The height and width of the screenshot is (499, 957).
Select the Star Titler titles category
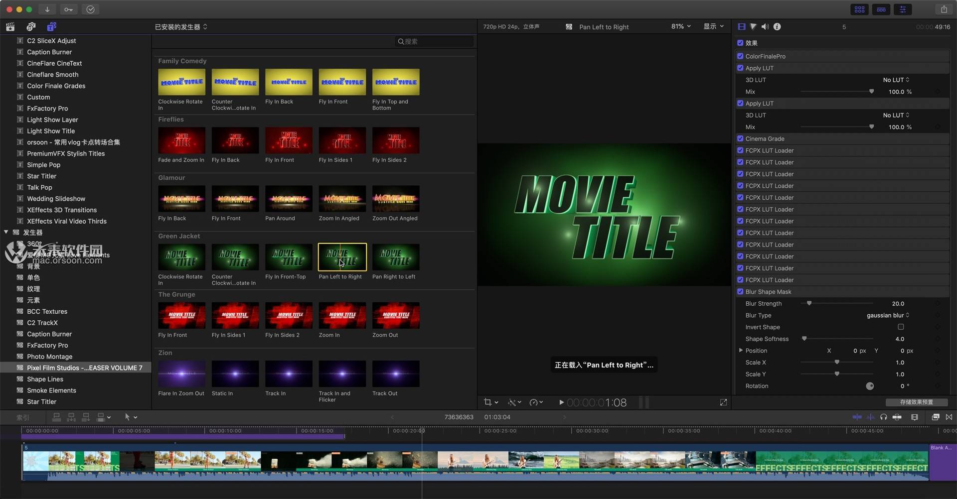tap(41, 176)
